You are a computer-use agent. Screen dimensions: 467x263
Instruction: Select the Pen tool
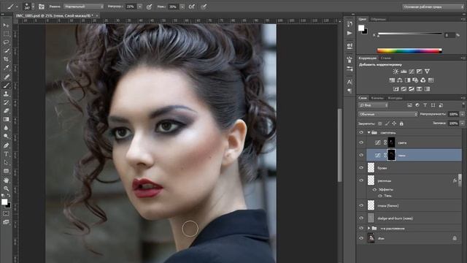click(6, 145)
